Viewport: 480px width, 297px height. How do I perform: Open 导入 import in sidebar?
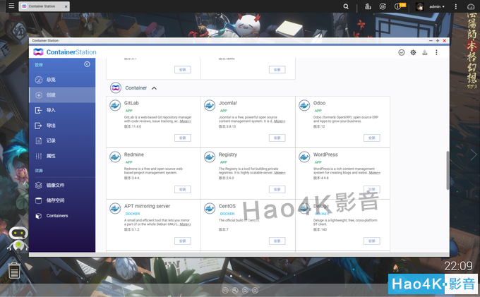pos(62,110)
